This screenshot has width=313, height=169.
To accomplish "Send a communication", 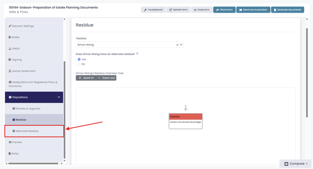I will pos(253,10).
